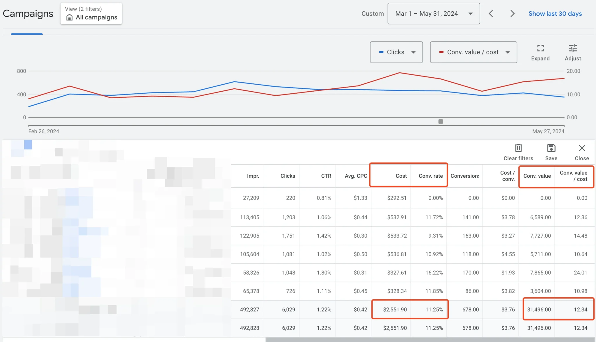The image size is (596, 342).
Task: Go to next date range arrow
Action: click(512, 14)
